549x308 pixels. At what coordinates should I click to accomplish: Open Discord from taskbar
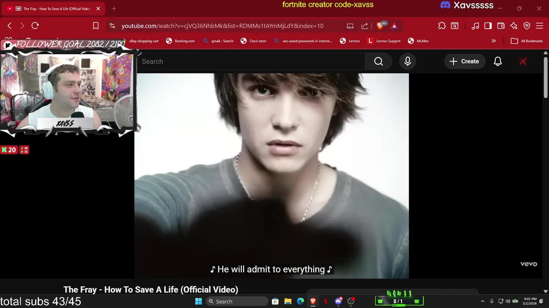pos(338,302)
